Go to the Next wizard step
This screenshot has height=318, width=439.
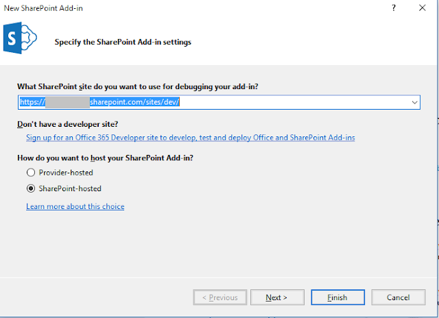(277, 297)
